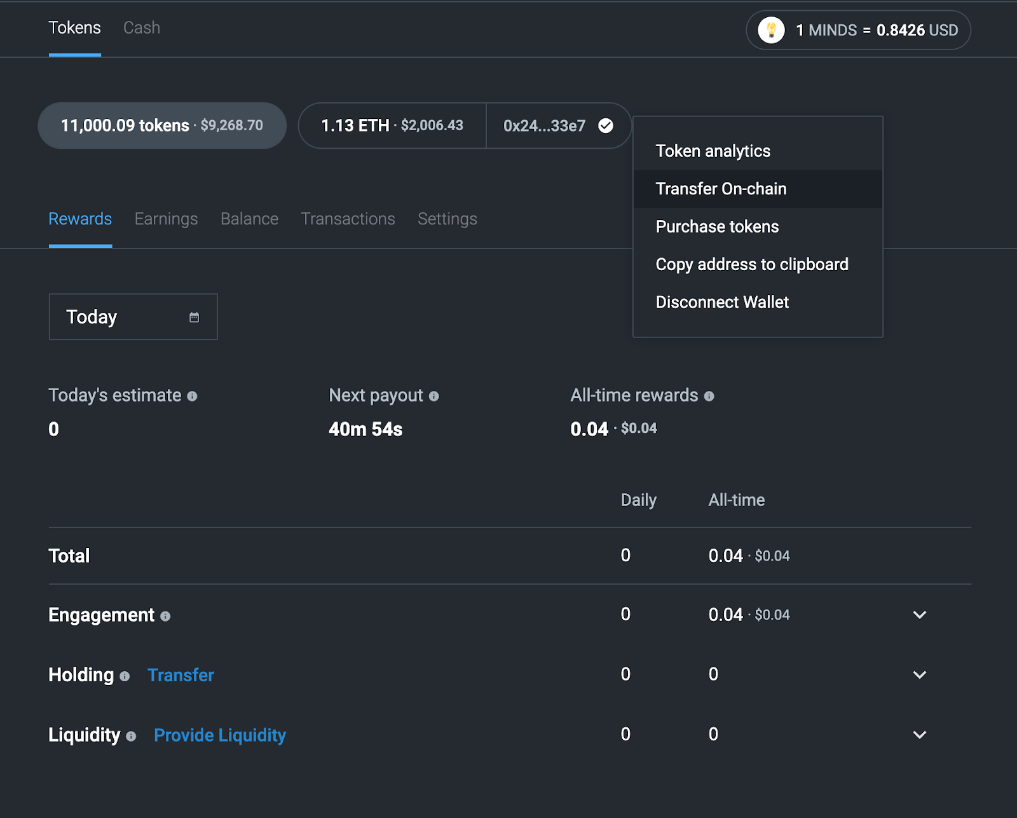This screenshot has width=1017, height=818.
Task: Click the wallet verified checkmark icon
Action: [x=606, y=126]
